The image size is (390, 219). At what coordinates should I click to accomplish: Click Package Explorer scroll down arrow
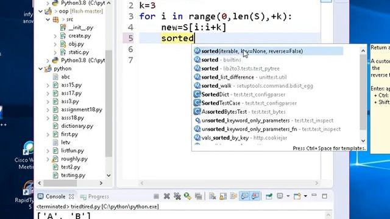tap(108, 175)
